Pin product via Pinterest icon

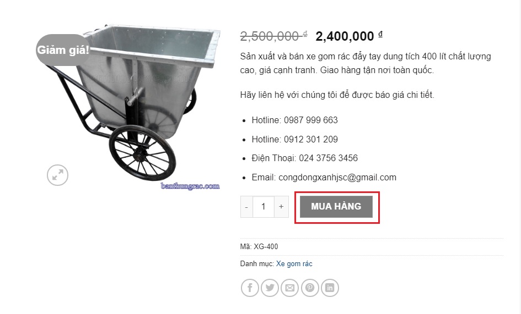point(310,288)
